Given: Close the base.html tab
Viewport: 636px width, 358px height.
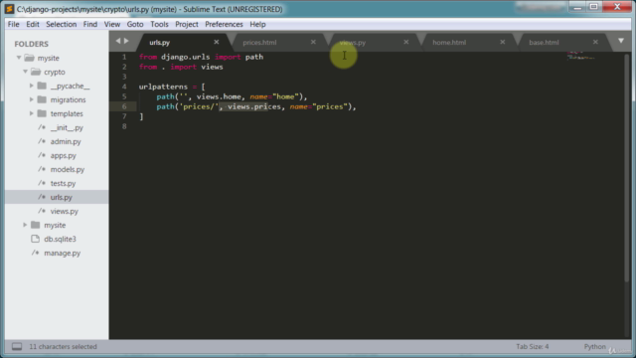Looking at the screenshot, I should [595, 42].
